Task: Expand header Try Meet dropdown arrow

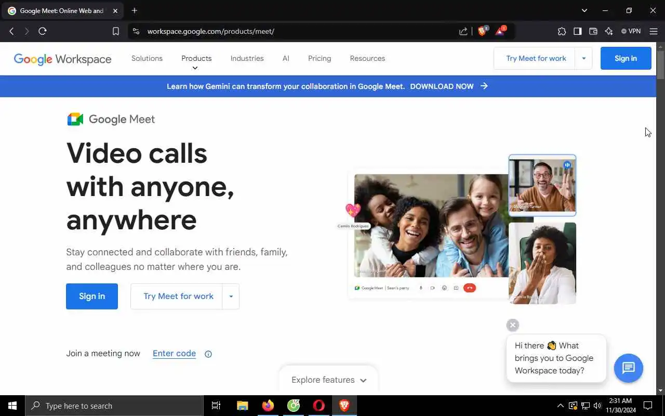Action: pyautogui.click(x=583, y=58)
